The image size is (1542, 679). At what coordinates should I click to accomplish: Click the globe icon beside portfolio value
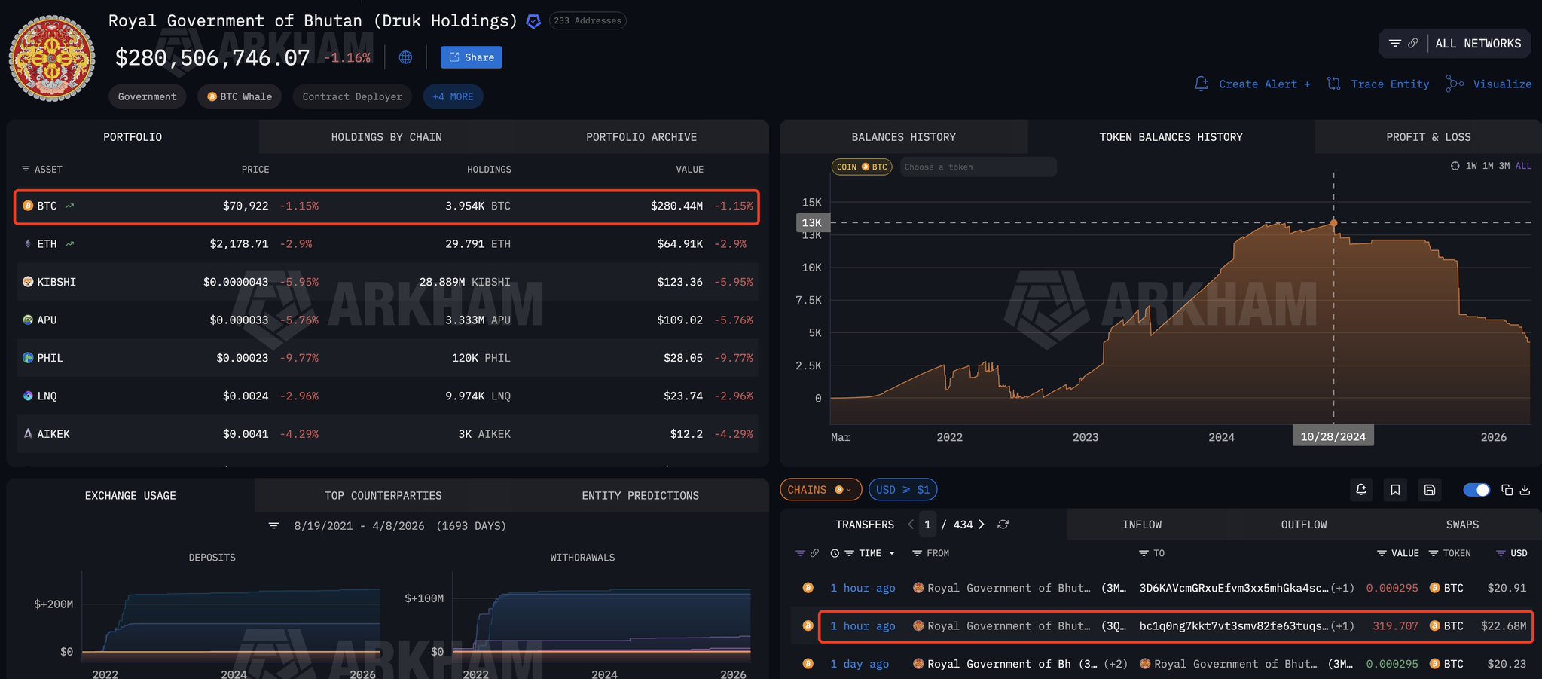(x=405, y=57)
